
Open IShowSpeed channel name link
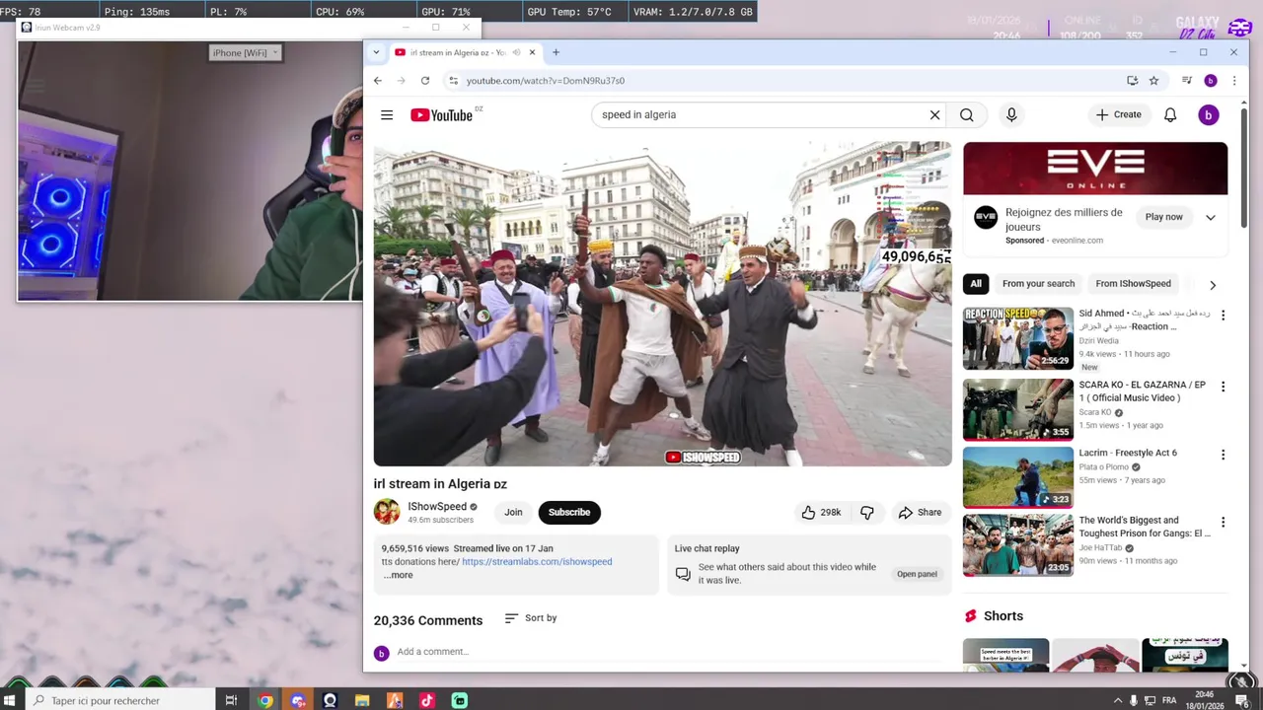(437, 507)
